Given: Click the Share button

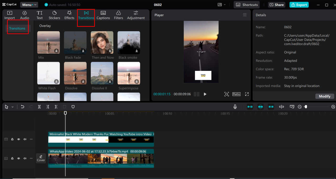Looking at the screenshot, I should 277,5.
